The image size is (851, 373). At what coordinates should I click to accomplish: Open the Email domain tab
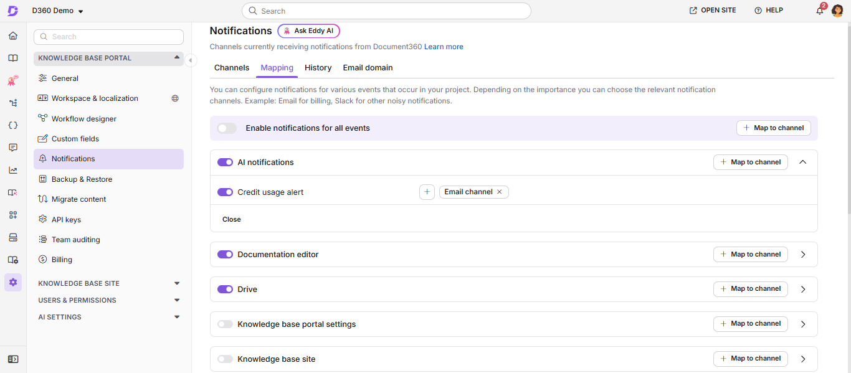pyautogui.click(x=368, y=68)
